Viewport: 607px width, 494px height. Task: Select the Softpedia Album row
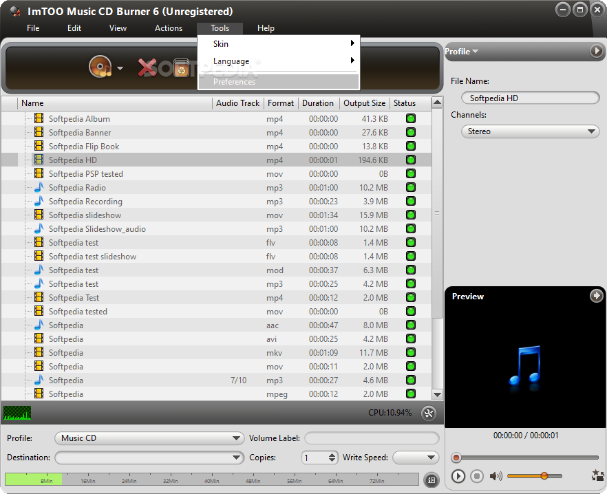pos(217,118)
